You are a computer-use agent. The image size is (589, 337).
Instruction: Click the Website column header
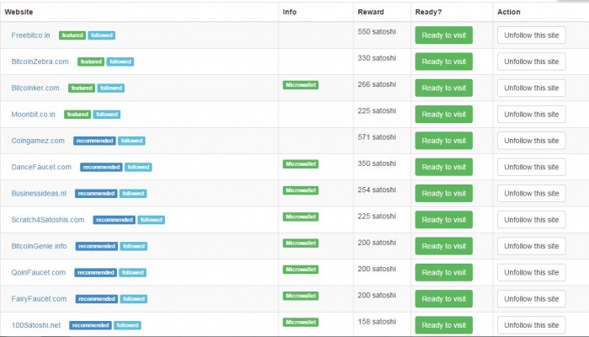click(x=19, y=12)
